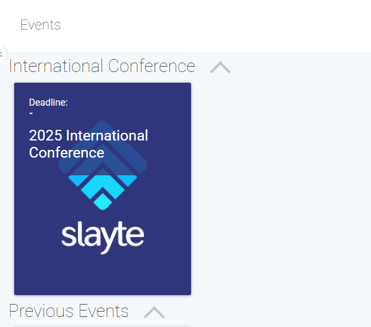Click the Deadline label on the card
371x327 pixels.
click(x=48, y=102)
